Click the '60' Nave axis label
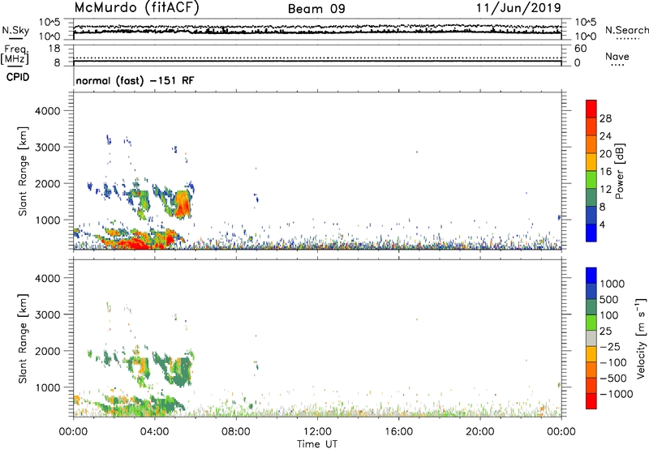This screenshot has height=449, width=649. click(581, 49)
